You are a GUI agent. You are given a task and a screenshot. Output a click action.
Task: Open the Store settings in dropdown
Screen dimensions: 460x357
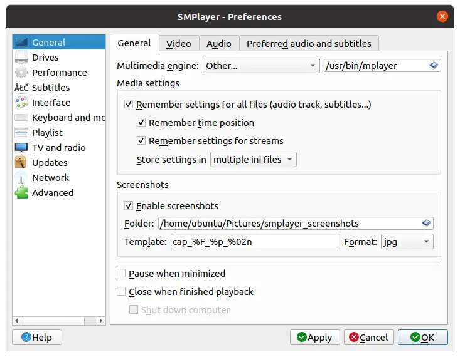(x=253, y=160)
